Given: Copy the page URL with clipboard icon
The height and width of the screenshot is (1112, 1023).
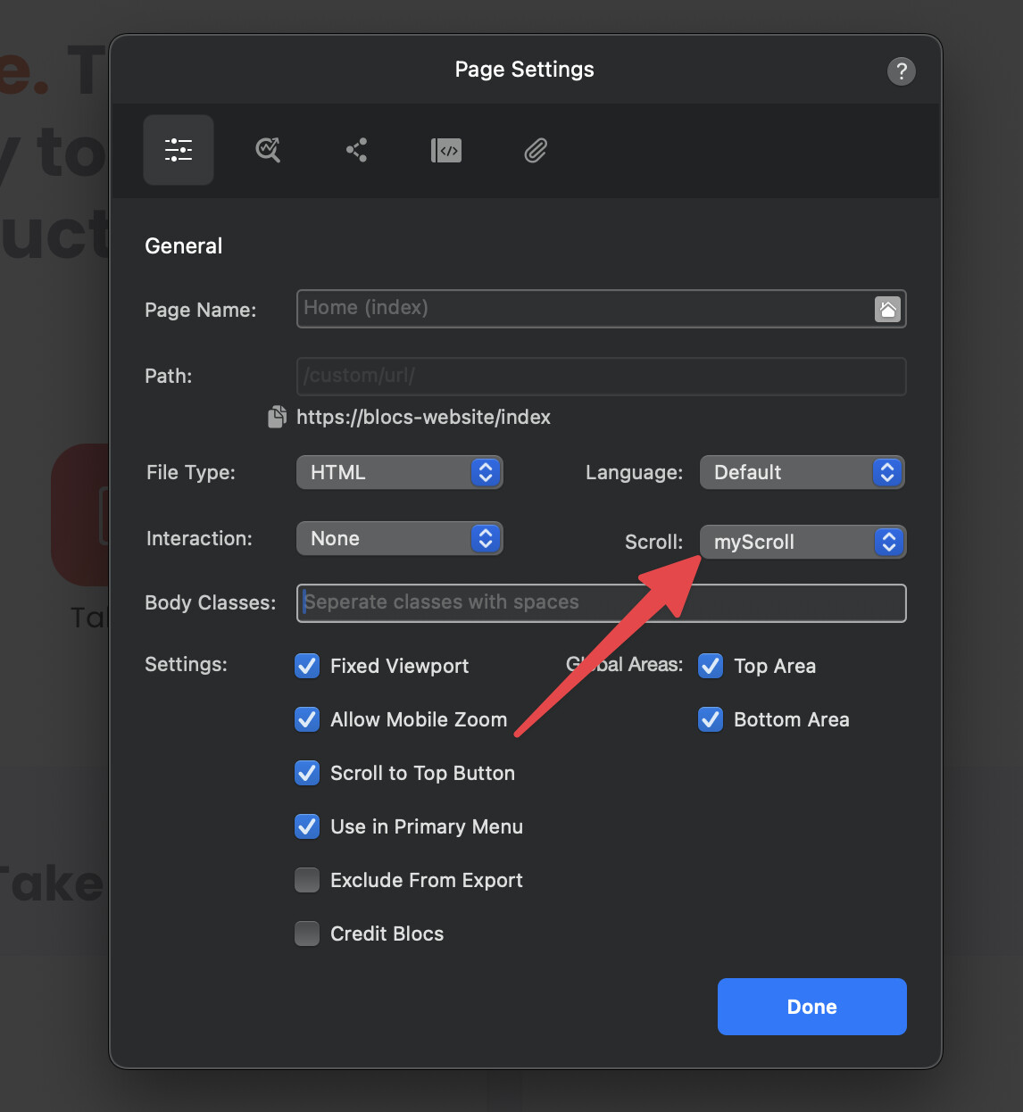Looking at the screenshot, I should click(278, 417).
